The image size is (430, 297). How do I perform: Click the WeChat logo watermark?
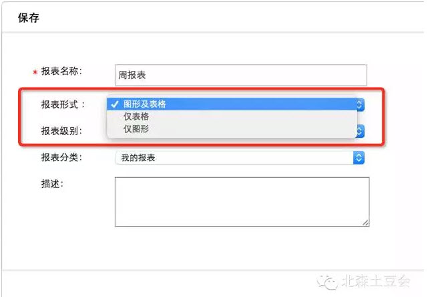coord(327,282)
